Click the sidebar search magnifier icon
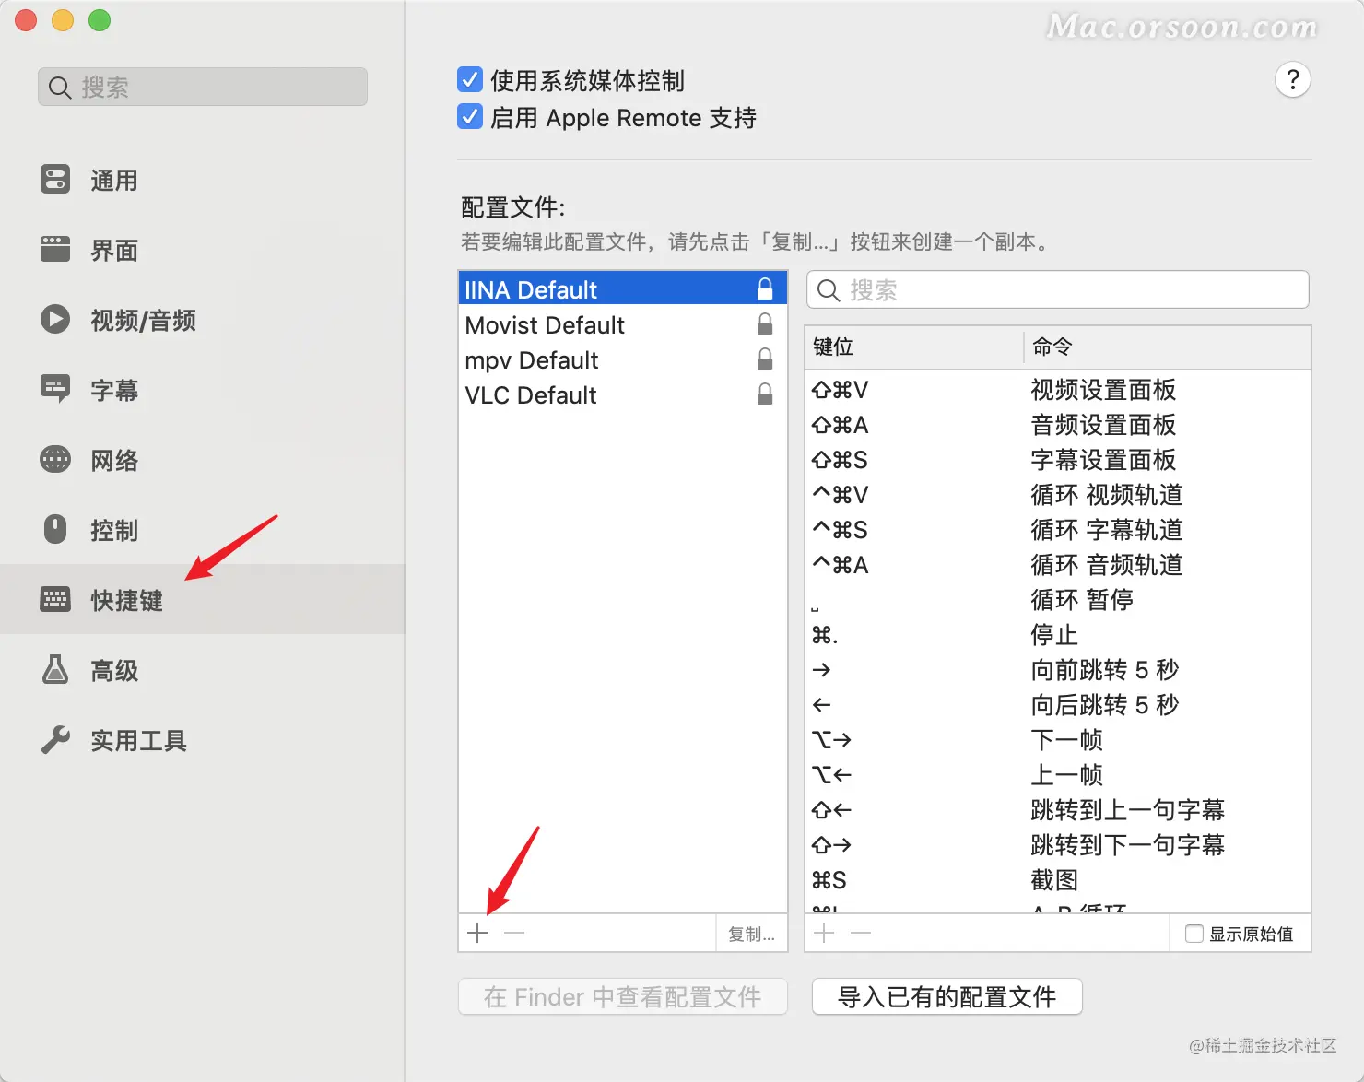1364x1082 pixels. (x=60, y=88)
